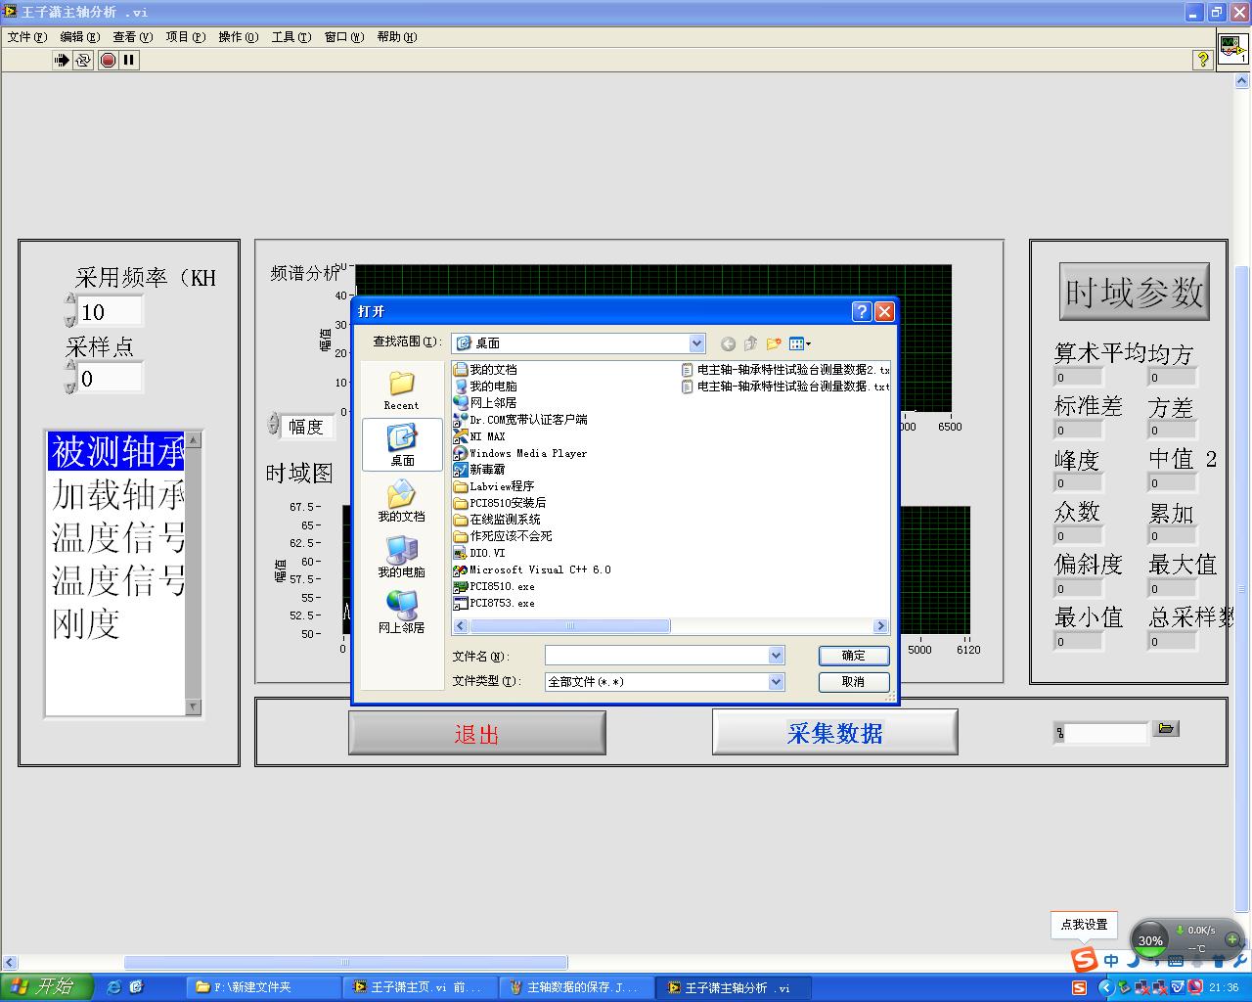Go up one folder level in dialog
This screenshot has height=1002, width=1252.
click(x=751, y=343)
